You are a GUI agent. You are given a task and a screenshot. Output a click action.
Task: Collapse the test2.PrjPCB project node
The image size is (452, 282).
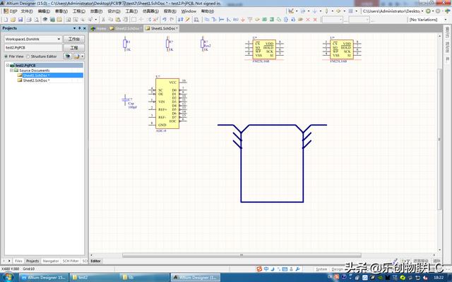pos(8,66)
